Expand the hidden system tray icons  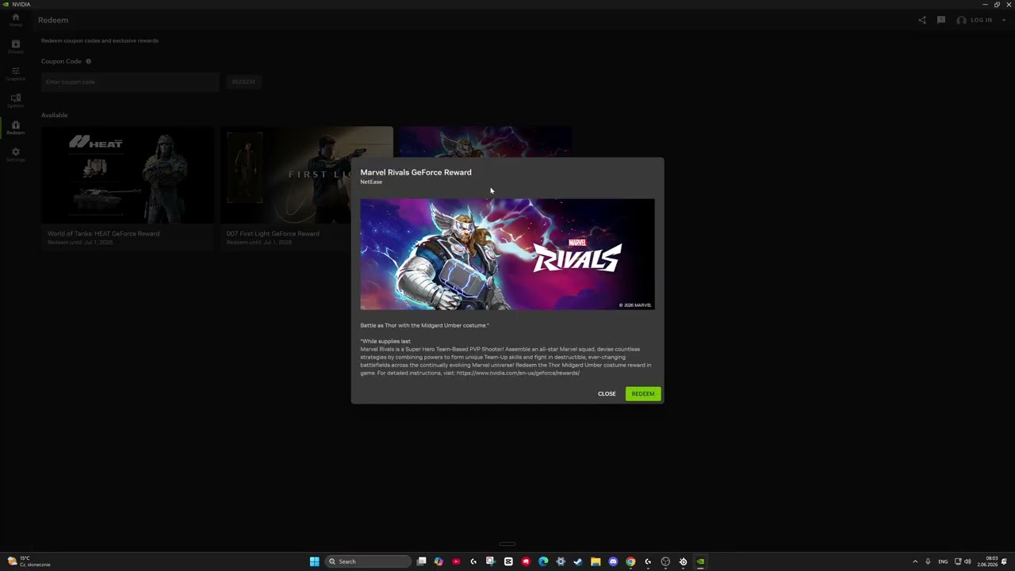915,561
